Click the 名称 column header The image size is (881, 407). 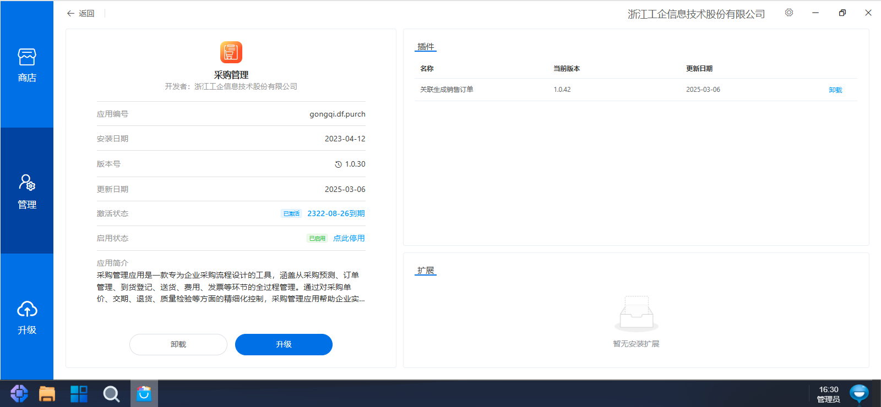tap(427, 69)
